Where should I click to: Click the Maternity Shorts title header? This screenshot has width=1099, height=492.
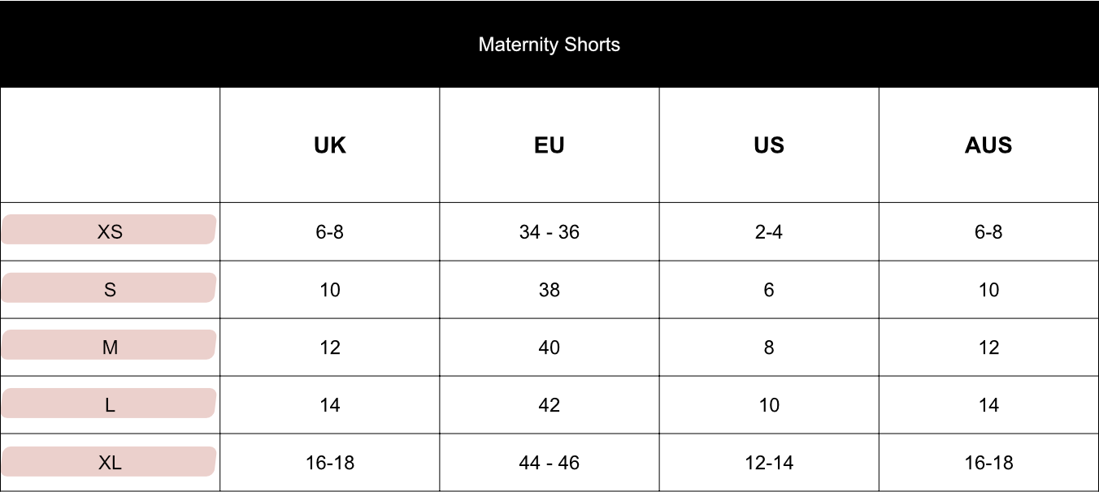coord(549,44)
